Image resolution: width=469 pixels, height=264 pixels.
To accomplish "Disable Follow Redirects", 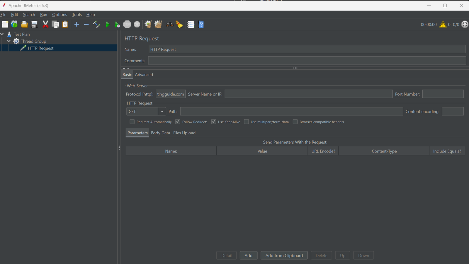I will coord(178,121).
